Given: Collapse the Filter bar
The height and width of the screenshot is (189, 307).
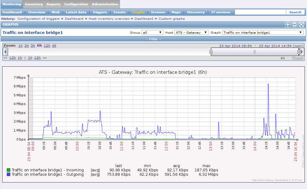Looking at the screenshot, I should pyautogui.click(x=153, y=39).
